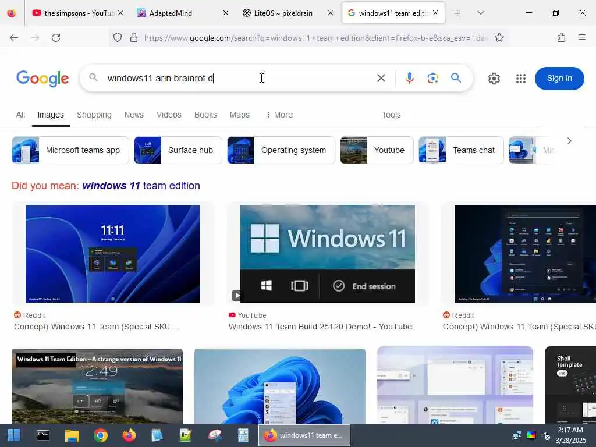The height and width of the screenshot is (447, 596).
Task: Click the Sign in button
Action: tap(559, 79)
